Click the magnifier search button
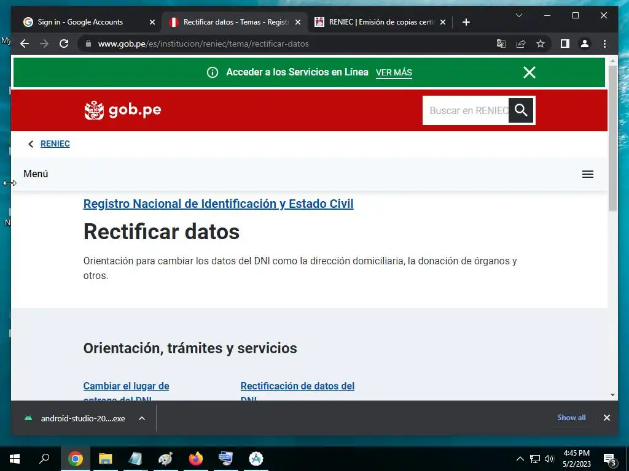This screenshot has width=629, height=471. (x=521, y=110)
